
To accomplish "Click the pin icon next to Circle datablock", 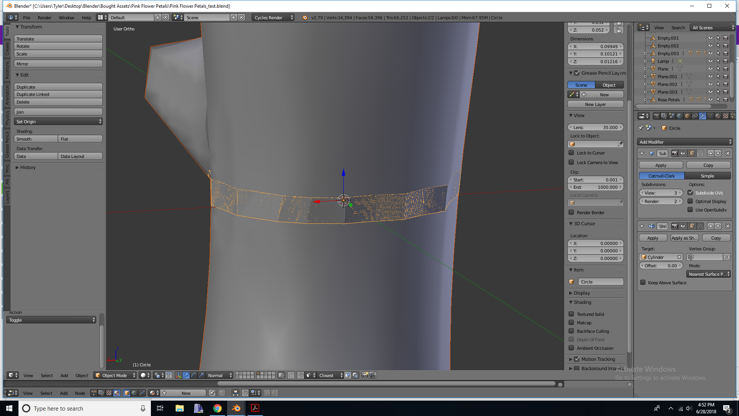I will [640, 128].
